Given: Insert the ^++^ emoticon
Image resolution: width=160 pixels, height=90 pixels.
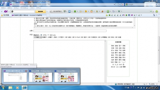Looking at the screenshot, I should [123, 62].
